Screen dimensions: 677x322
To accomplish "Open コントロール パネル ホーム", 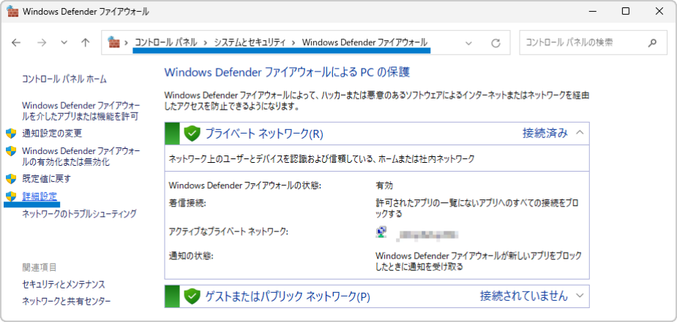I will (x=64, y=79).
